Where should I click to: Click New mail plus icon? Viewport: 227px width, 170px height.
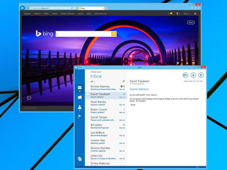(193, 75)
